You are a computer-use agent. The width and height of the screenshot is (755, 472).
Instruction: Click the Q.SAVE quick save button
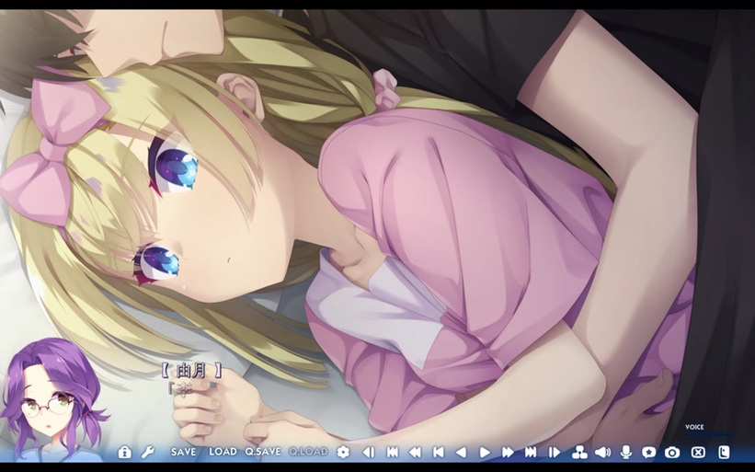[x=263, y=453]
